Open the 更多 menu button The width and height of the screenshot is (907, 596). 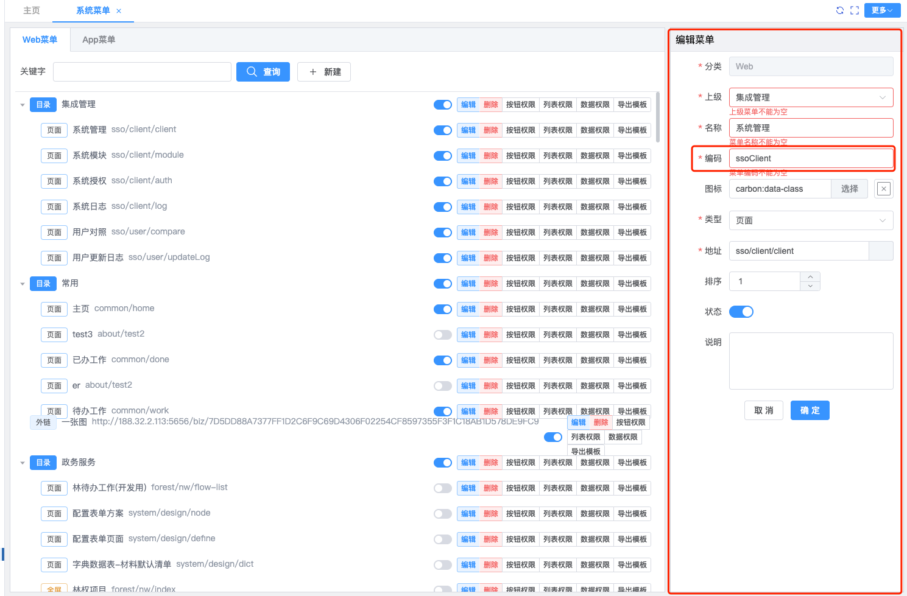[882, 10]
